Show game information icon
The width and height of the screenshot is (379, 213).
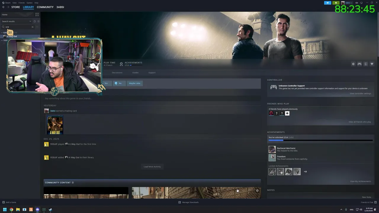point(366,64)
